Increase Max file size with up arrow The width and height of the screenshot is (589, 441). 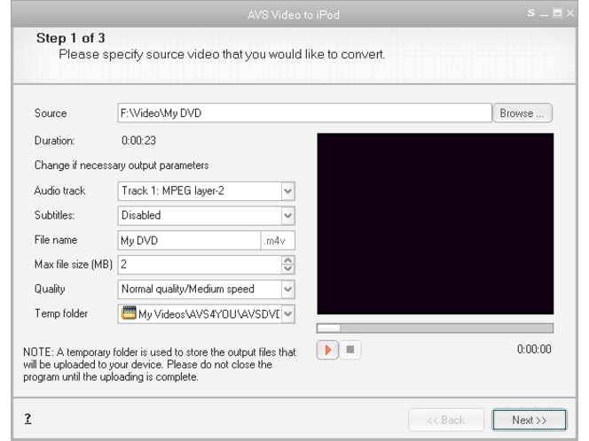(x=287, y=260)
